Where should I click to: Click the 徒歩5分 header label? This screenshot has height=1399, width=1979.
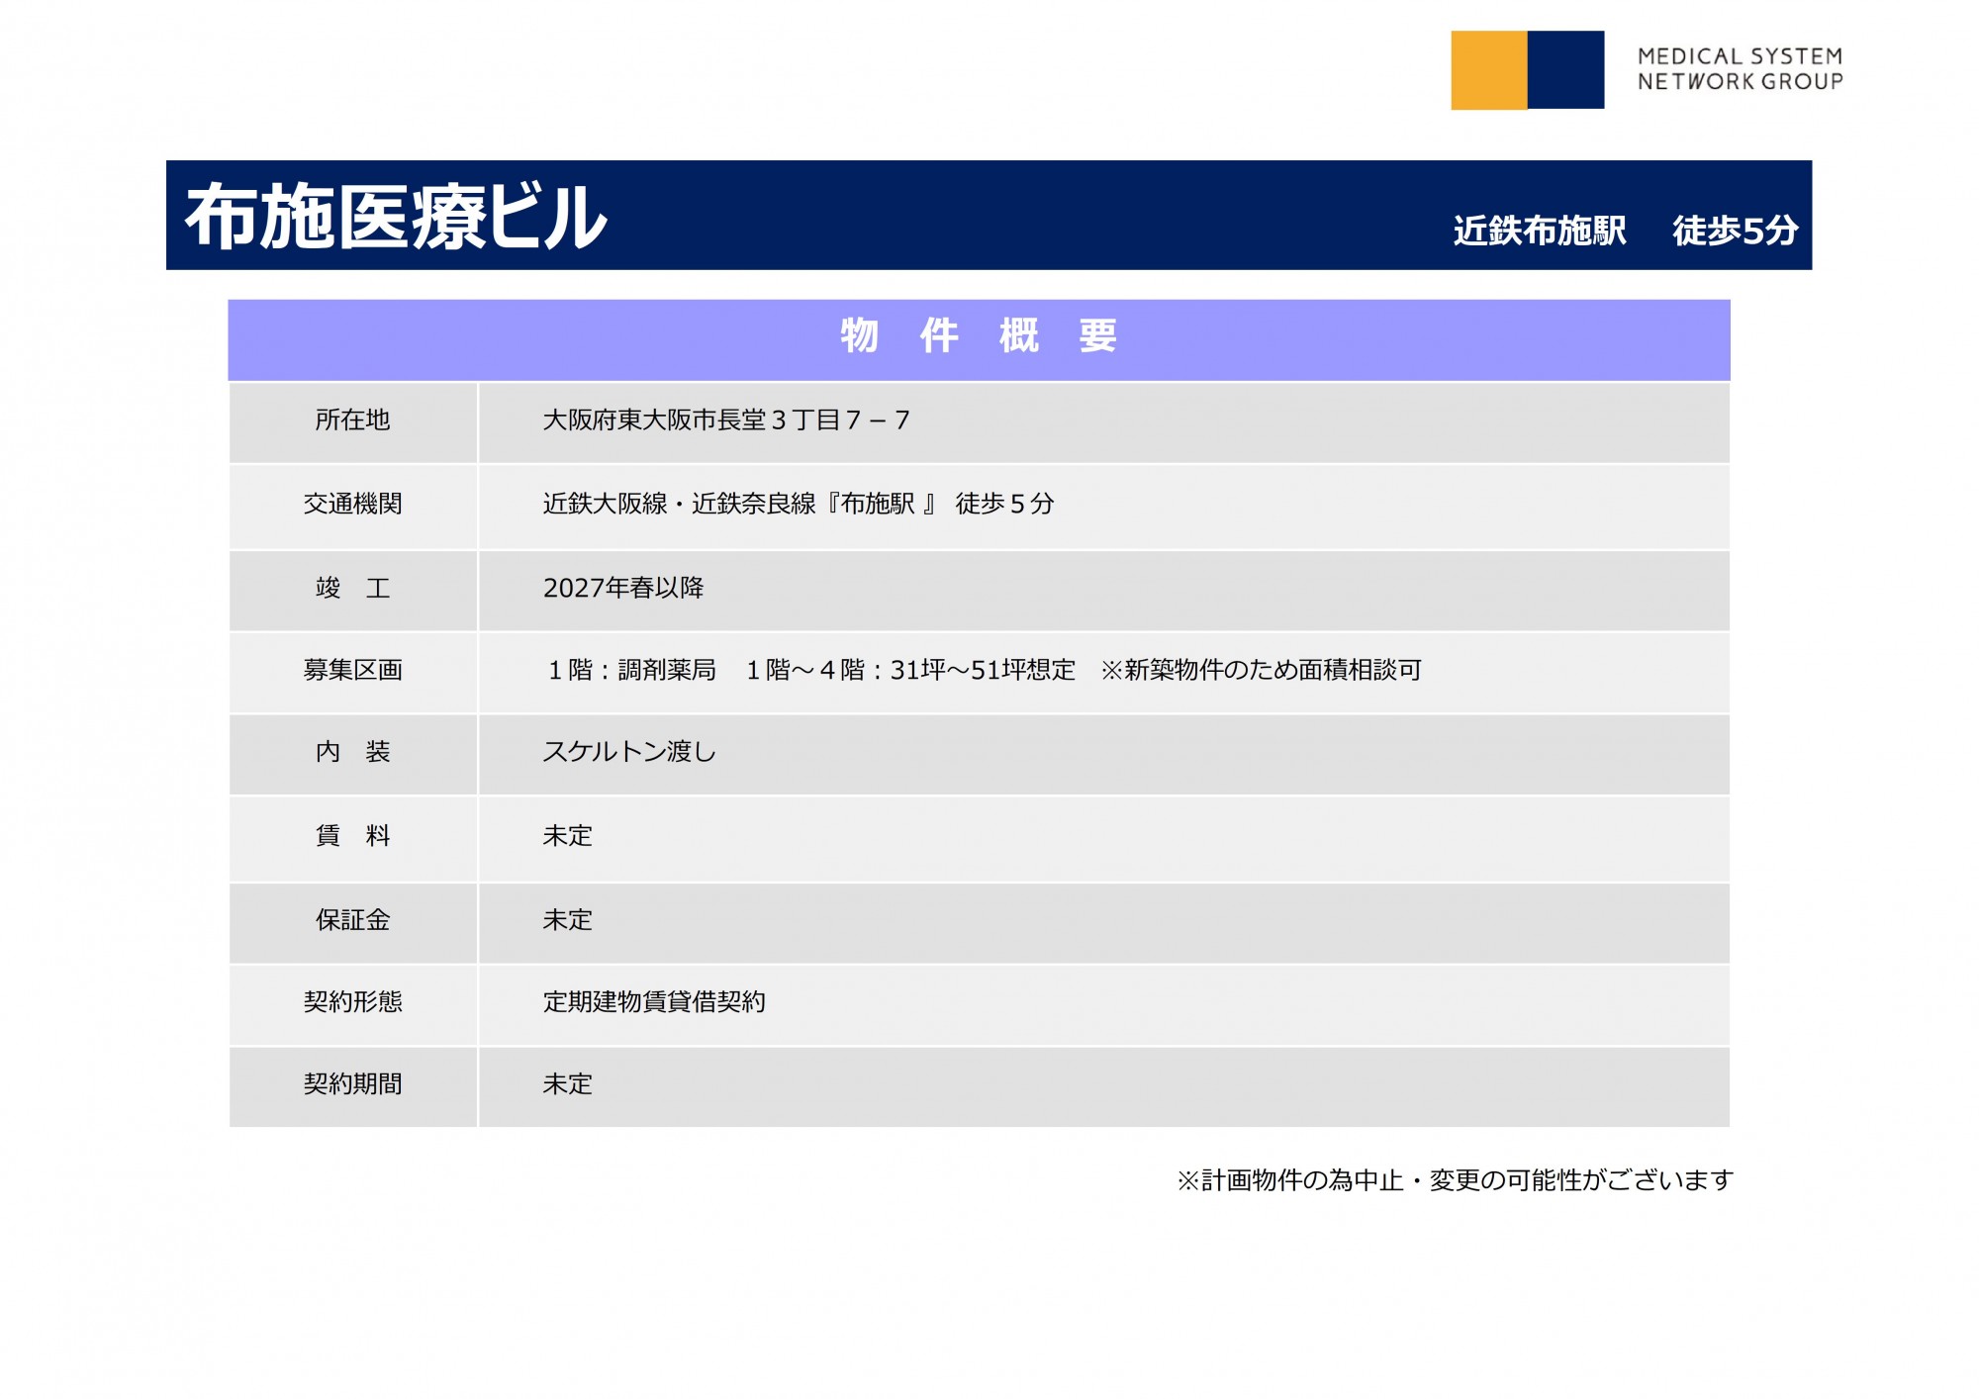tap(1735, 231)
